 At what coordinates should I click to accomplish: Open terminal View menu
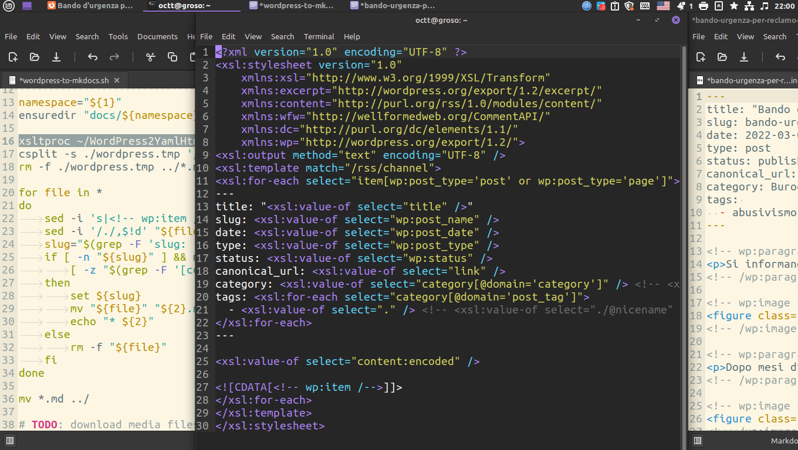click(x=253, y=36)
